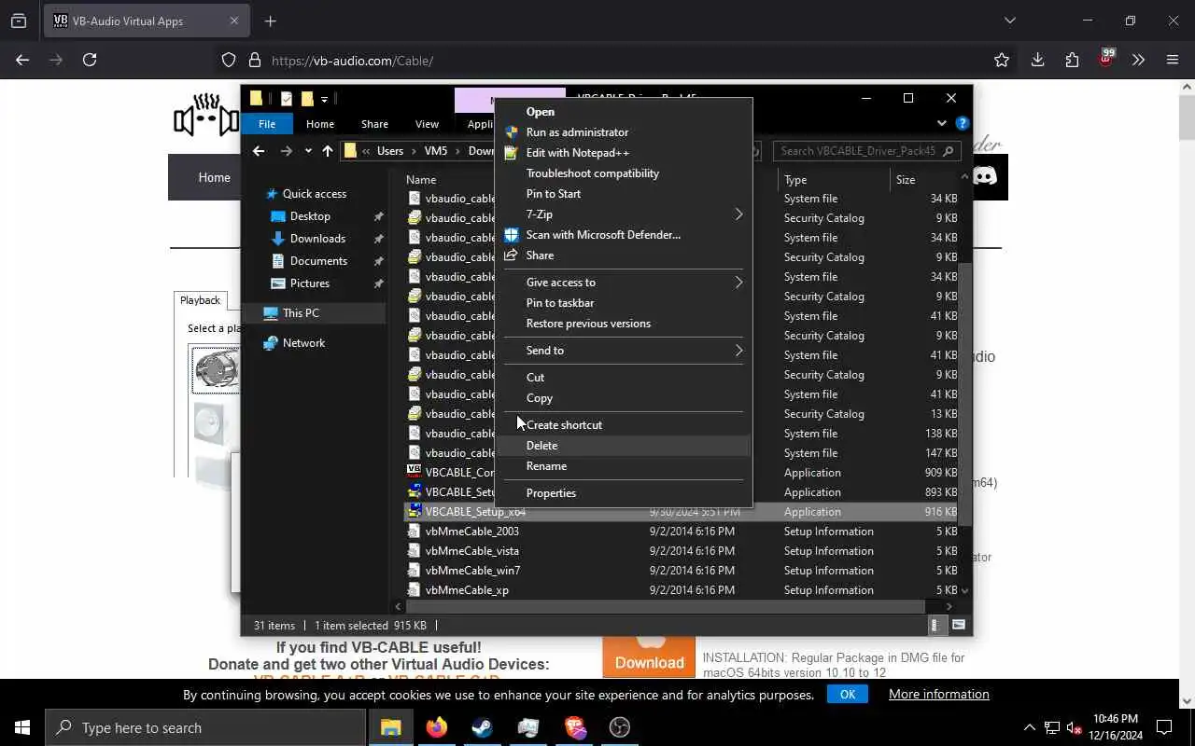Select the vbMmeCable_2003 file
The image size is (1195, 746).
tap(471, 532)
